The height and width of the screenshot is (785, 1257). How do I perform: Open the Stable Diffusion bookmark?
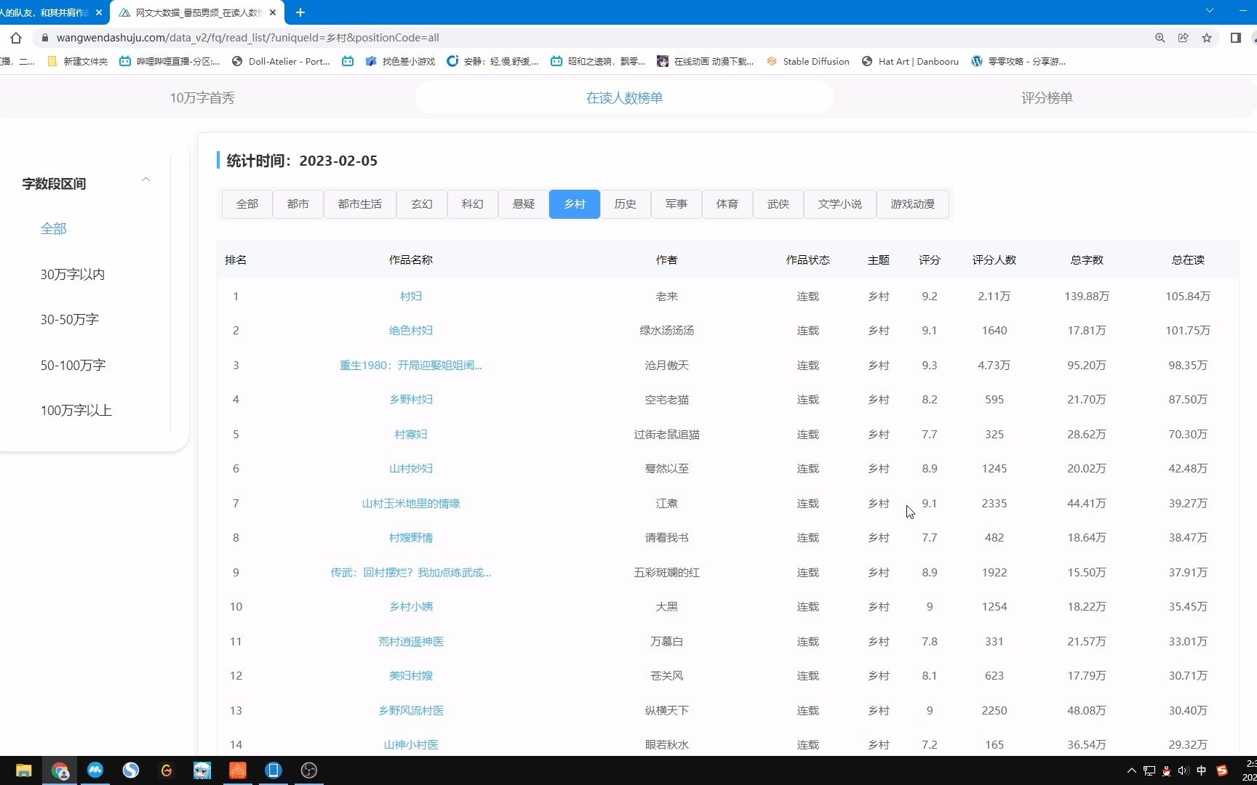click(807, 62)
